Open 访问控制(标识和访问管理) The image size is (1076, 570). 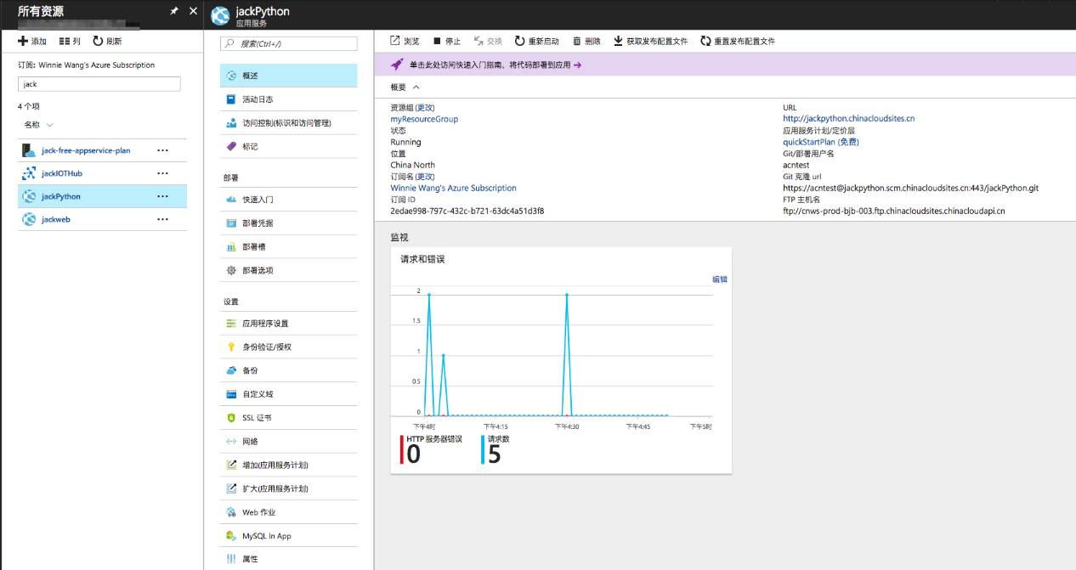(289, 123)
